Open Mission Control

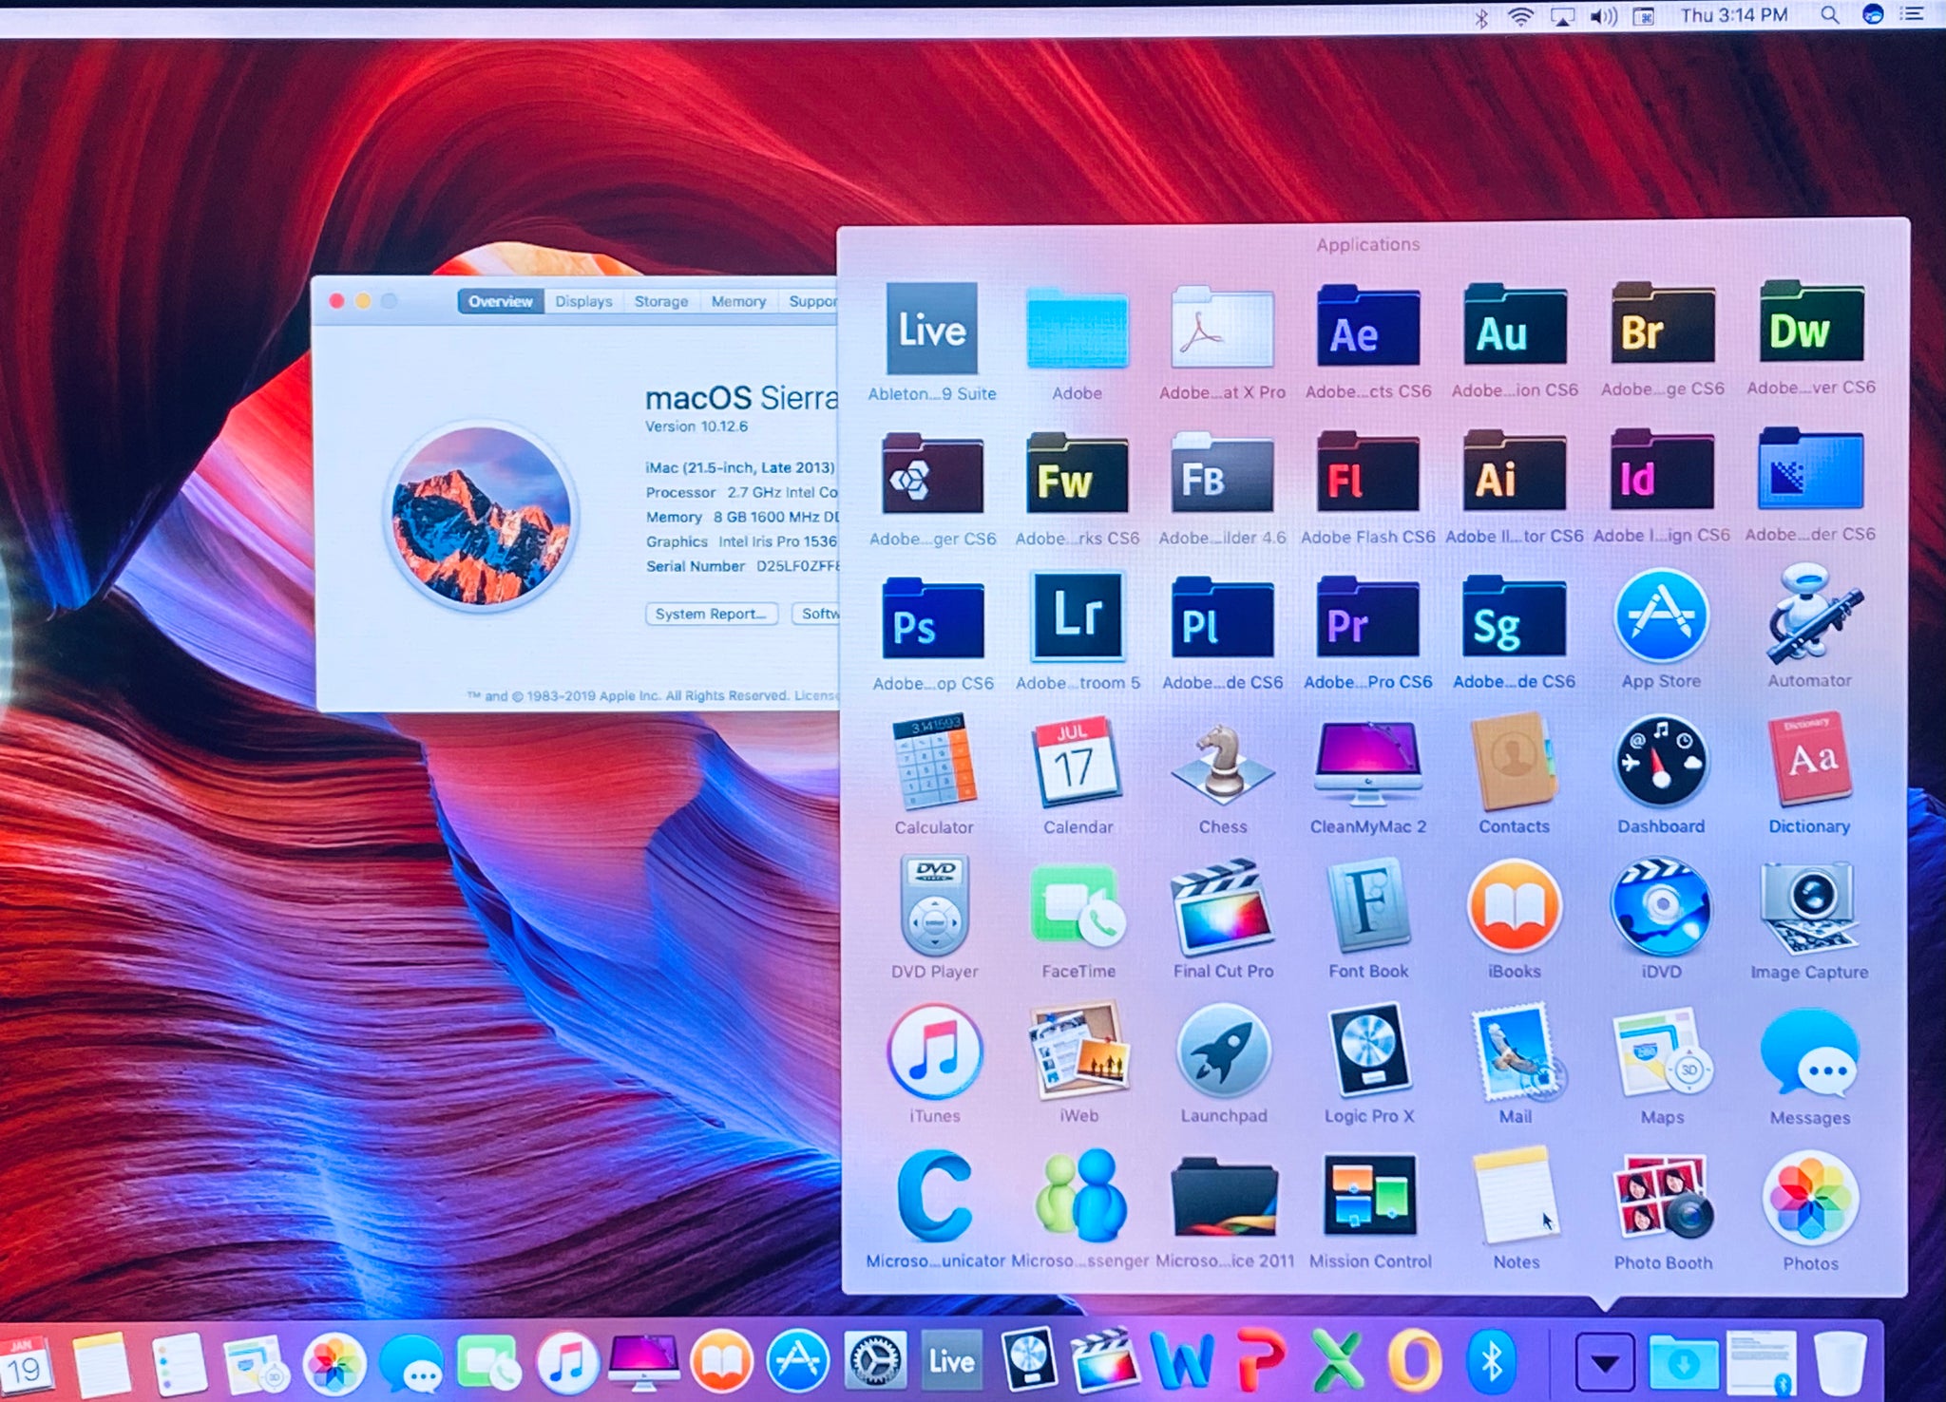tap(1369, 1195)
